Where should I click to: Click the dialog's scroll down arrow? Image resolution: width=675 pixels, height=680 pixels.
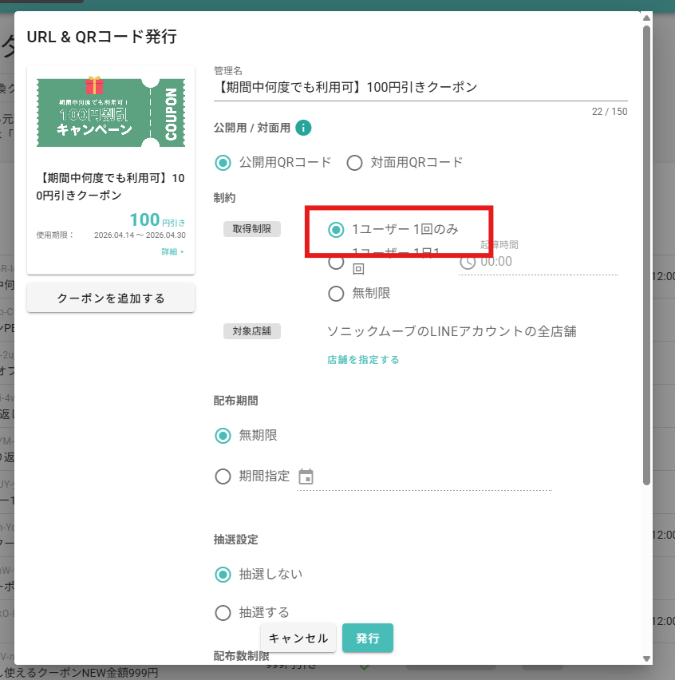click(646, 658)
